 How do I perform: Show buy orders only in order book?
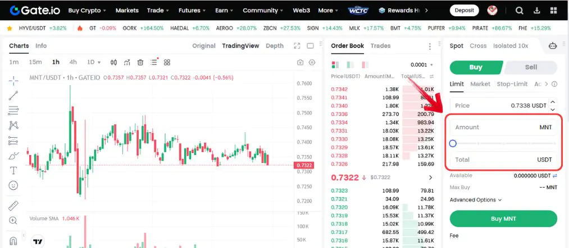pyautogui.click(x=350, y=65)
